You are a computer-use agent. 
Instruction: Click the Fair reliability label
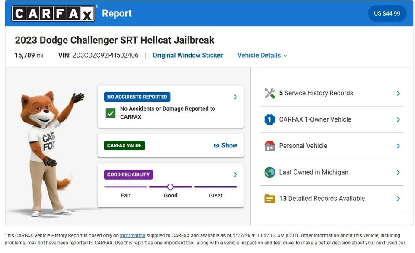pos(125,196)
